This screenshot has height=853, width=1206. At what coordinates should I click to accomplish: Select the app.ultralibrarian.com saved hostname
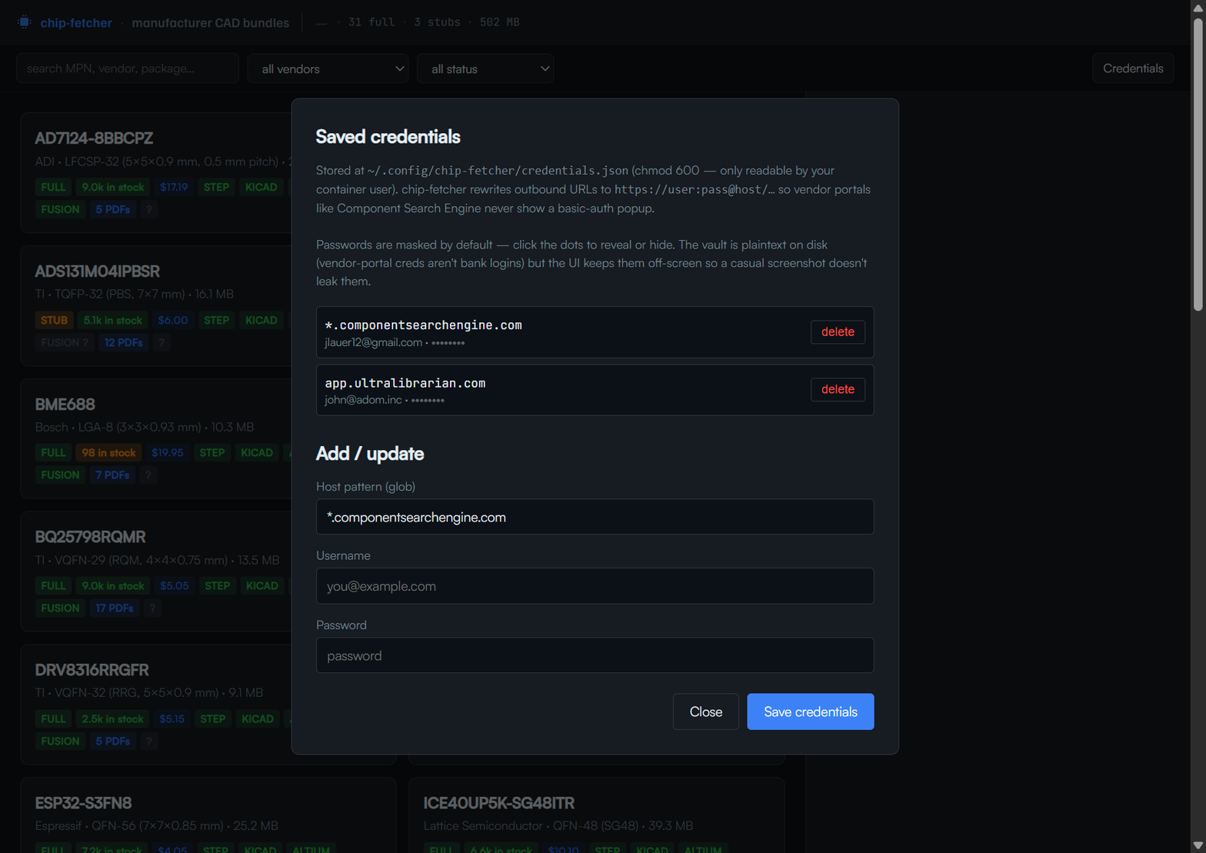click(x=405, y=383)
